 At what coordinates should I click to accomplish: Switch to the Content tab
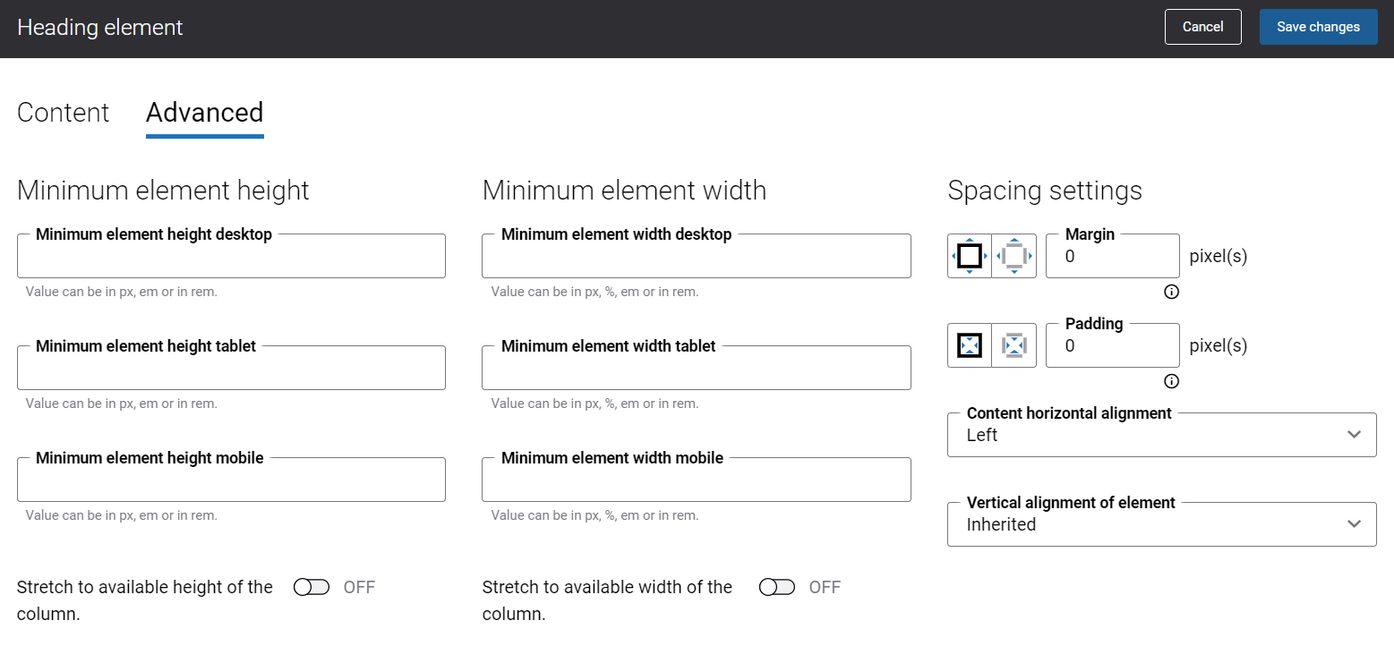(x=63, y=113)
